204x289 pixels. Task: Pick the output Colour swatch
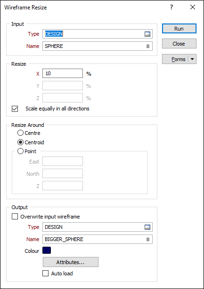click(47, 250)
